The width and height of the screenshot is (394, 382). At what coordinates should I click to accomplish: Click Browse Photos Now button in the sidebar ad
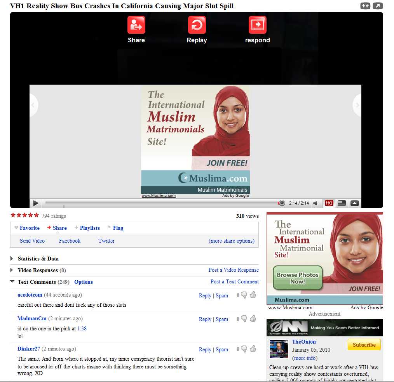point(298,278)
